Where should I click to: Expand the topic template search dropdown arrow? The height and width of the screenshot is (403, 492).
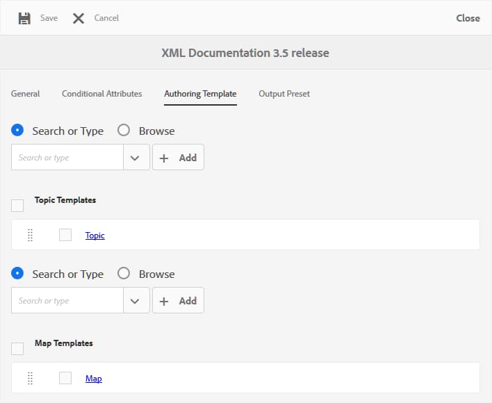pos(136,158)
